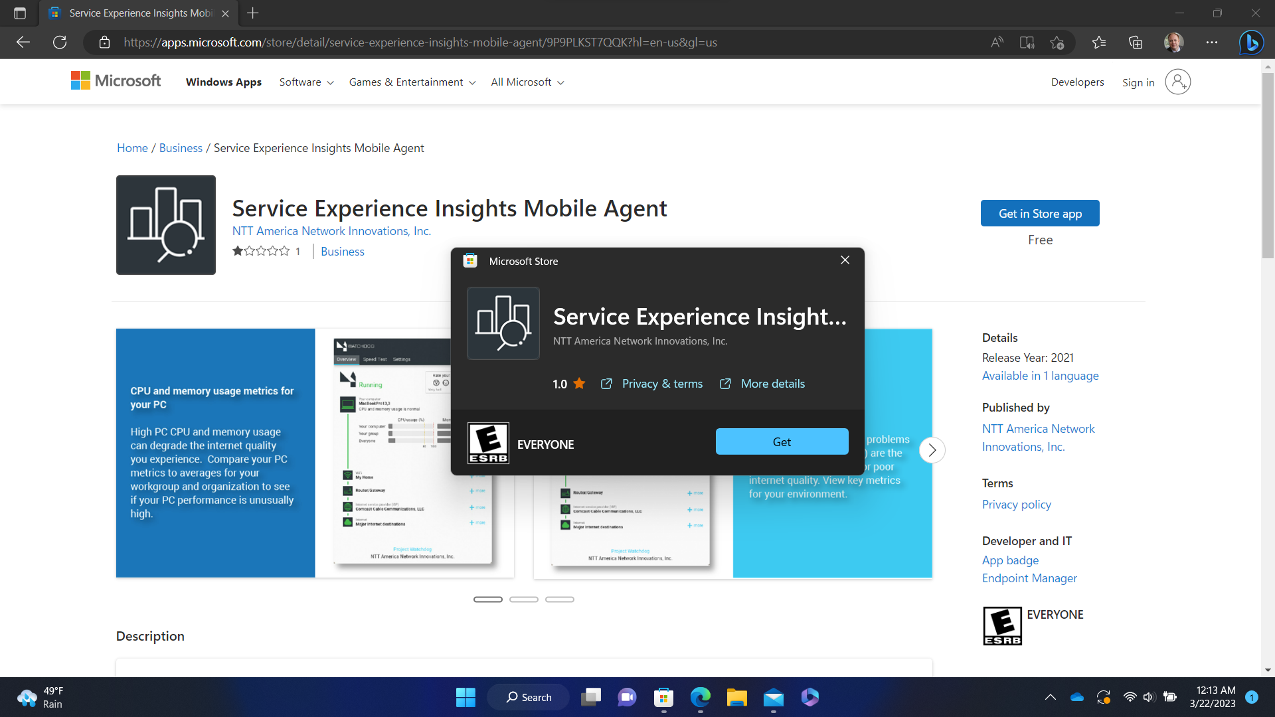Open Edge browser from taskbar
The width and height of the screenshot is (1275, 717).
700,697
